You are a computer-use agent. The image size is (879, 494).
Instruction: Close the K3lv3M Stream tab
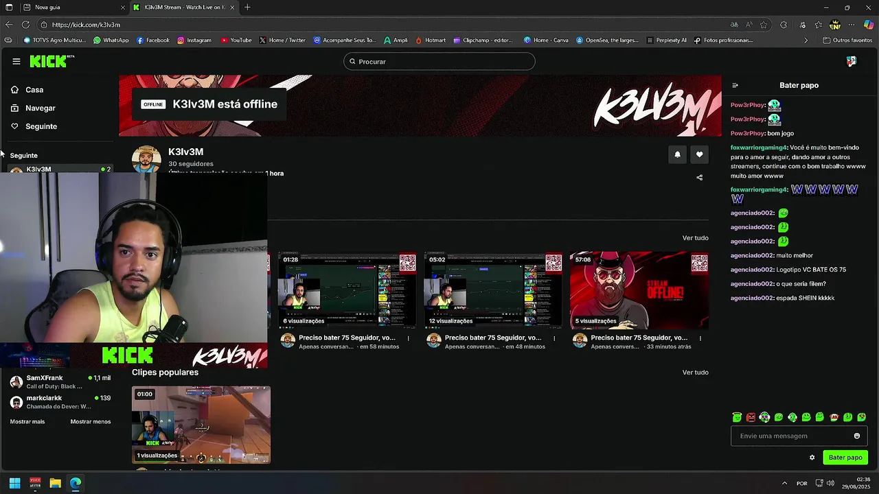(232, 8)
